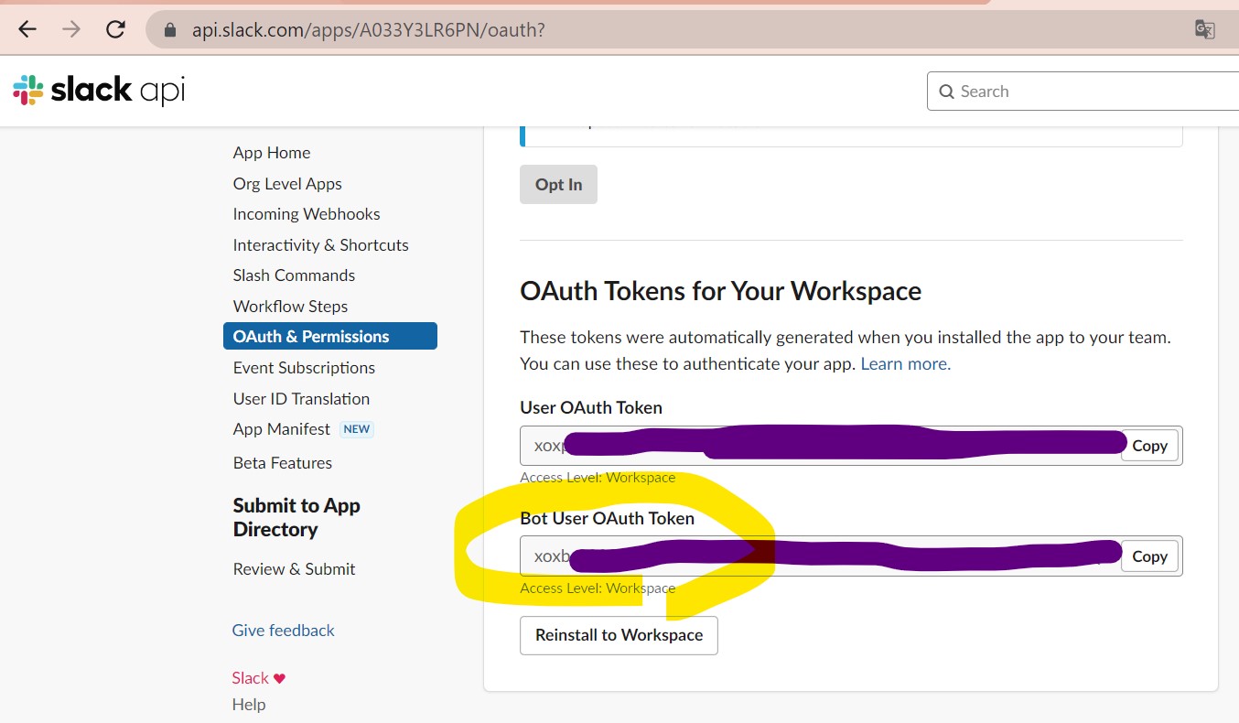Image resolution: width=1239 pixels, height=723 pixels.
Task: Select OAuth & Permissions in the sidebar
Action: tap(330, 336)
